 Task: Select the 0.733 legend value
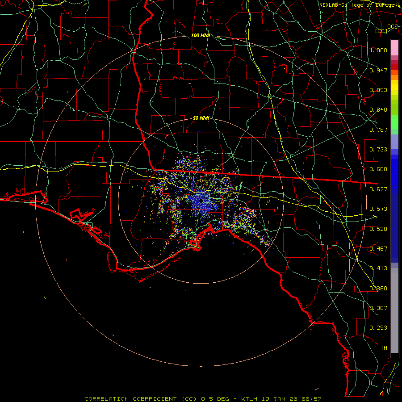click(x=378, y=150)
